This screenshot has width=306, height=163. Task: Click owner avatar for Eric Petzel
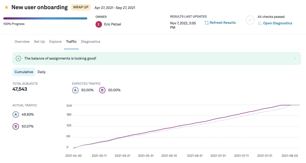click(99, 24)
